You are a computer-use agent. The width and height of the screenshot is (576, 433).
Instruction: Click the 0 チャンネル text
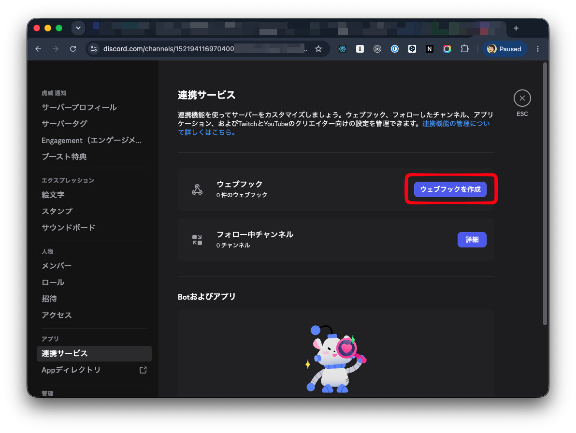233,245
